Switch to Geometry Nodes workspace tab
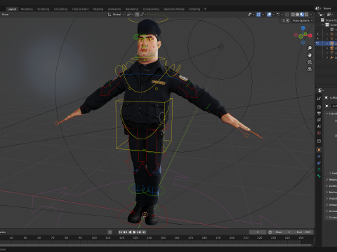 pyautogui.click(x=174, y=9)
